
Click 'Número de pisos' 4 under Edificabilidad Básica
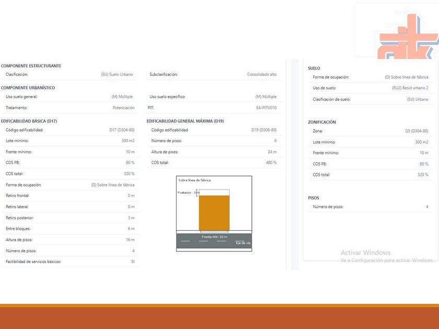pyautogui.click(x=133, y=251)
